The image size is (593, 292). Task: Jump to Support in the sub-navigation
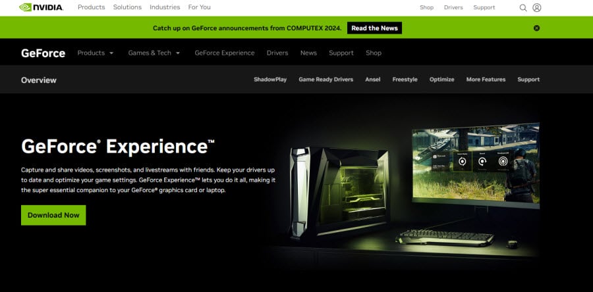(528, 80)
